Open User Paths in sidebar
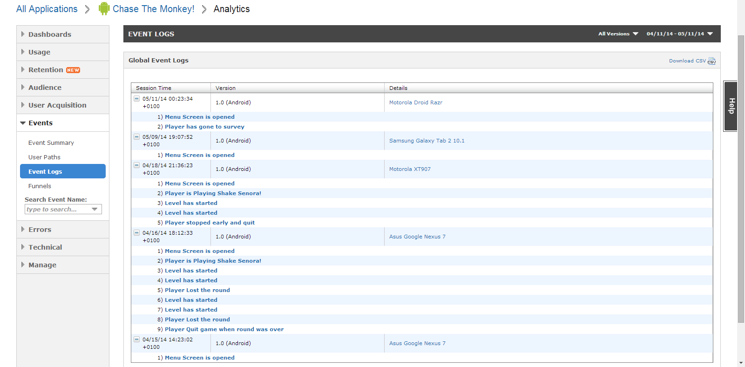 [44, 157]
